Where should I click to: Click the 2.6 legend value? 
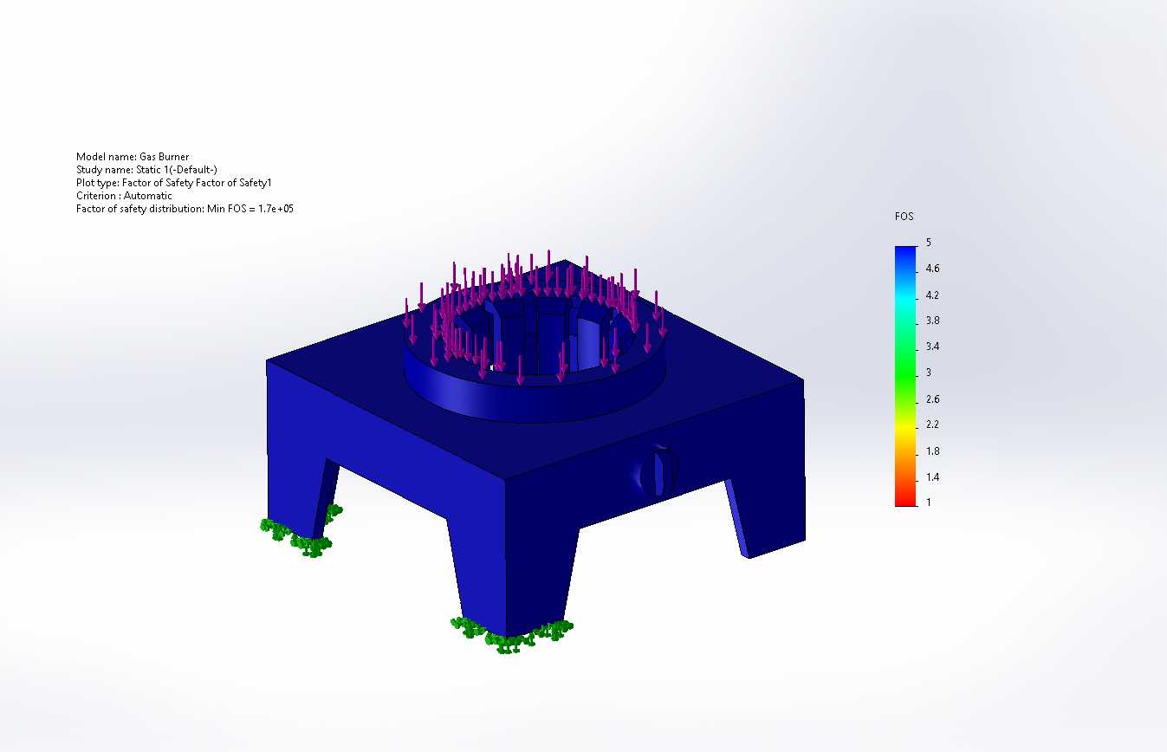tap(932, 399)
